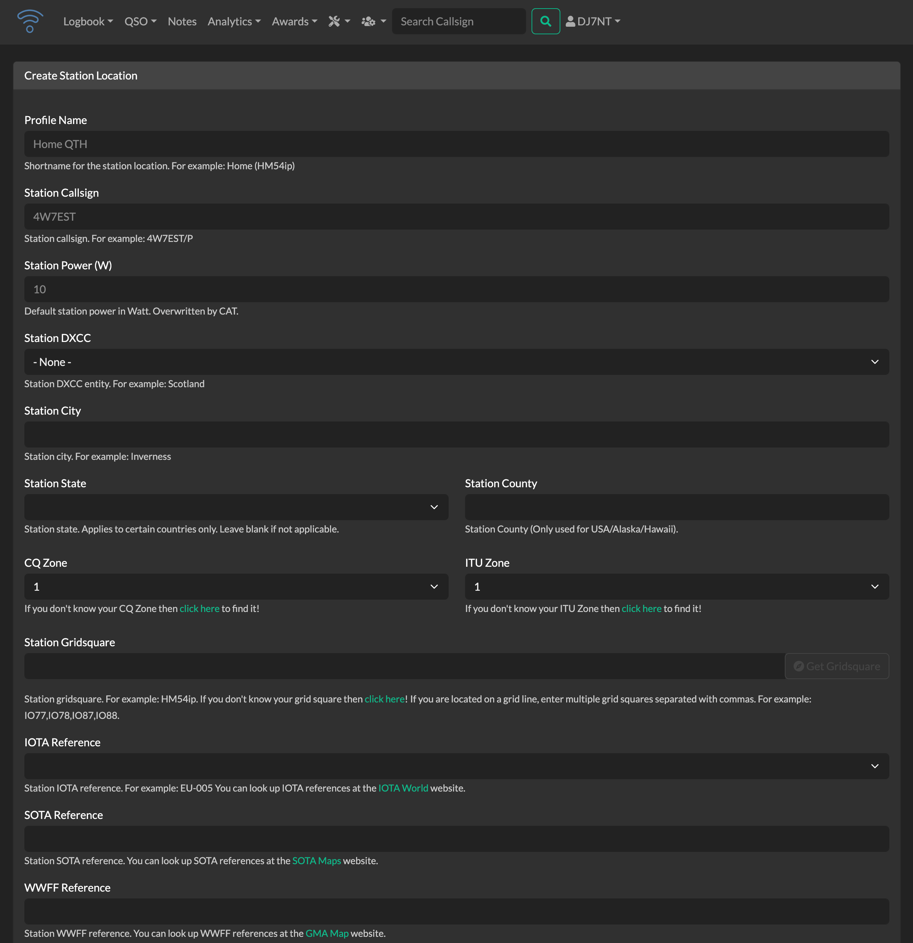Focus the WWFF Reference input

coord(456,911)
